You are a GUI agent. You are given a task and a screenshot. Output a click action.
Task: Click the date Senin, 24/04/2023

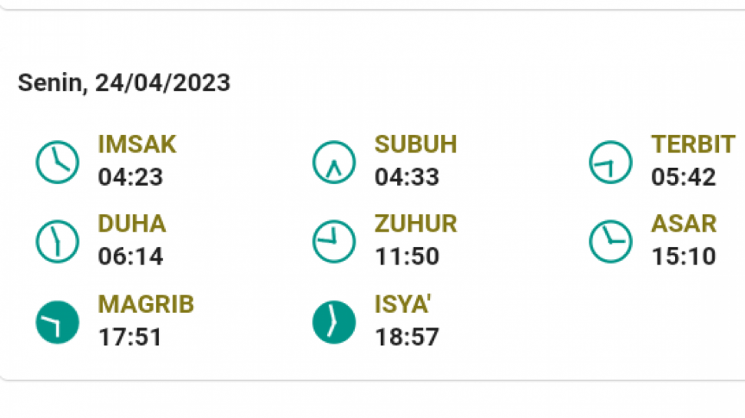tap(124, 83)
